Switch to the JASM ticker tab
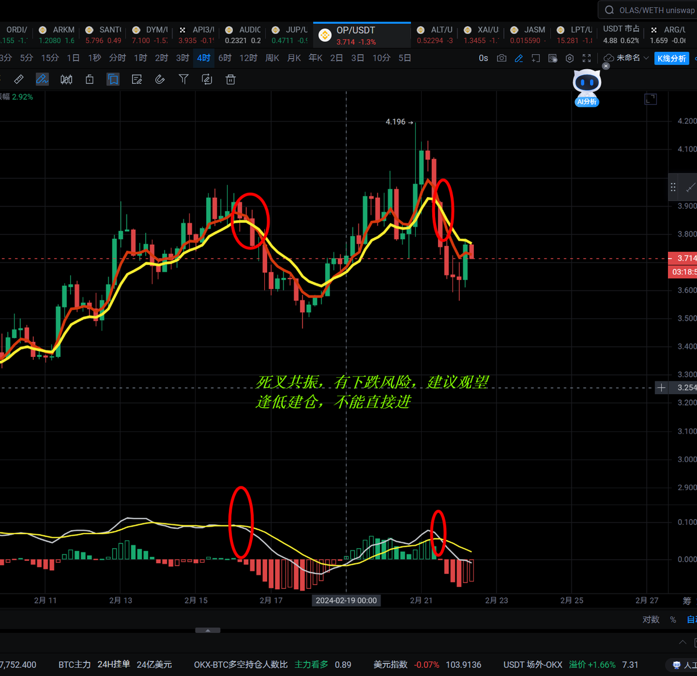Viewport: 697px width, 676px height. point(528,35)
